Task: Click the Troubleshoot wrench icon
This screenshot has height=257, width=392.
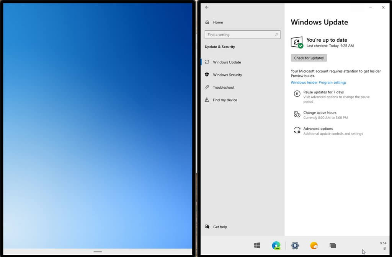Action: click(207, 87)
